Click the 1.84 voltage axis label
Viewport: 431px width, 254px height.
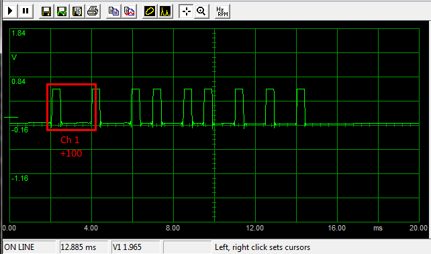18,33
